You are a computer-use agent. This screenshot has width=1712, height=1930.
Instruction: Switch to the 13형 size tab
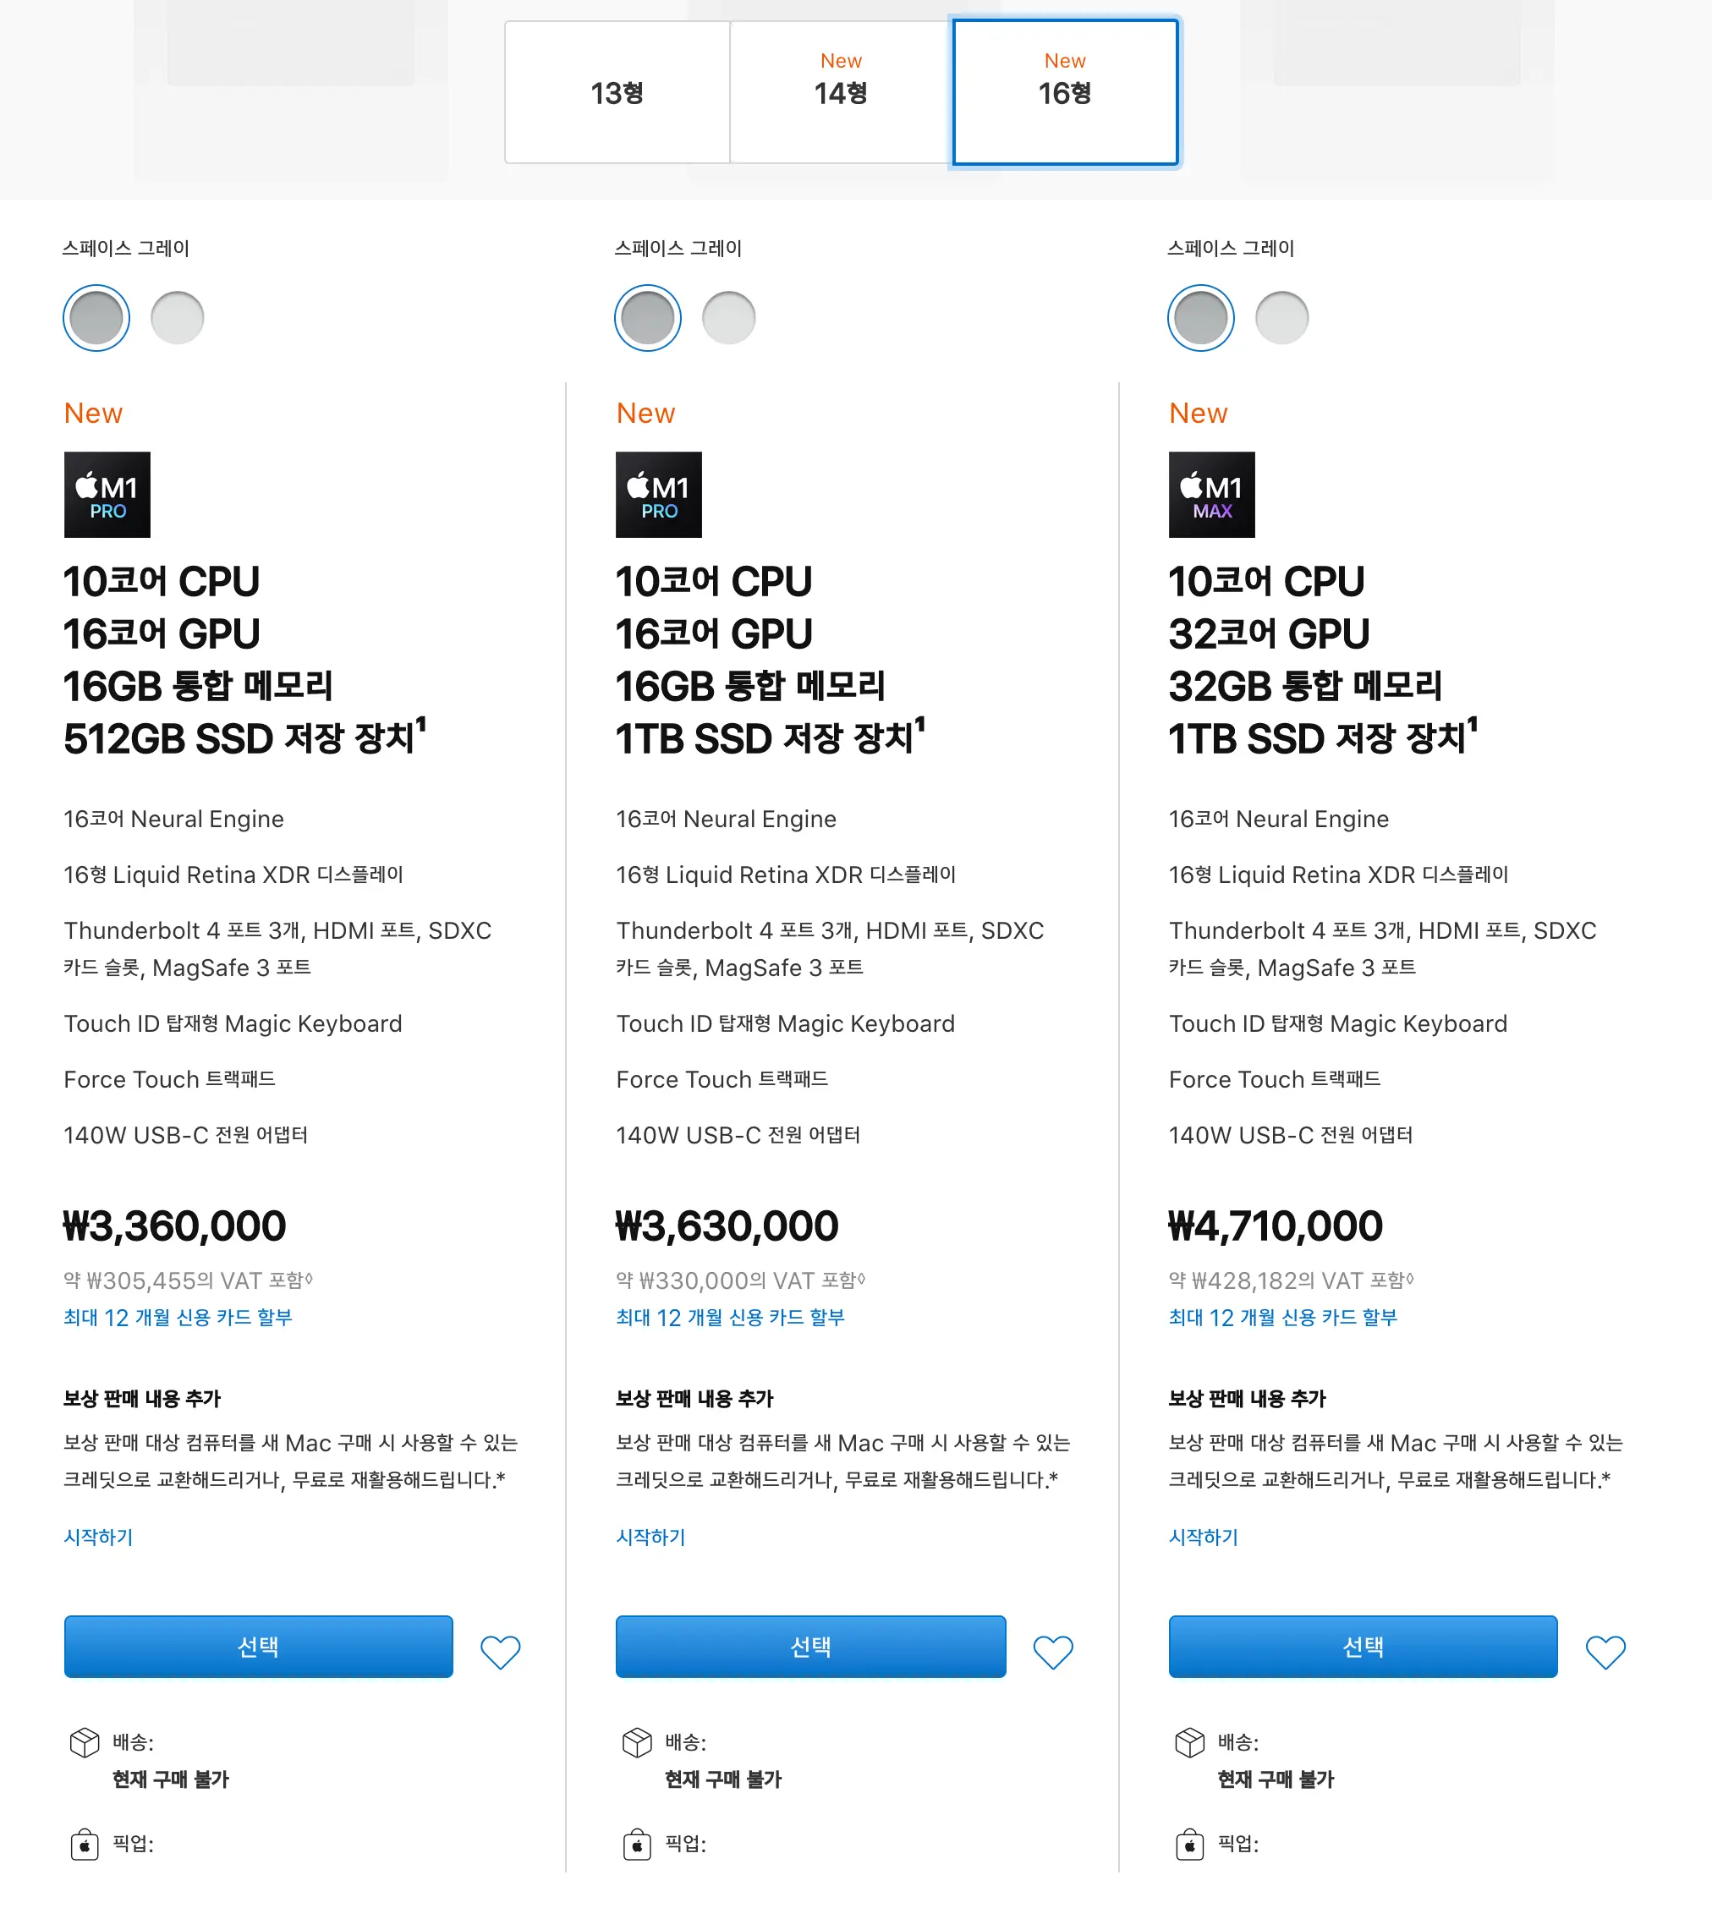pyautogui.click(x=617, y=92)
